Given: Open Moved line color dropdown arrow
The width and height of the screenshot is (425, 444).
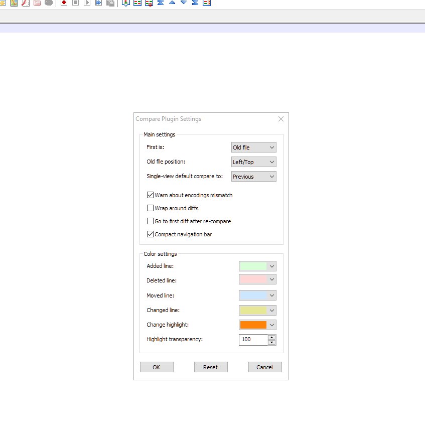Looking at the screenshot, I should point(272,295).
